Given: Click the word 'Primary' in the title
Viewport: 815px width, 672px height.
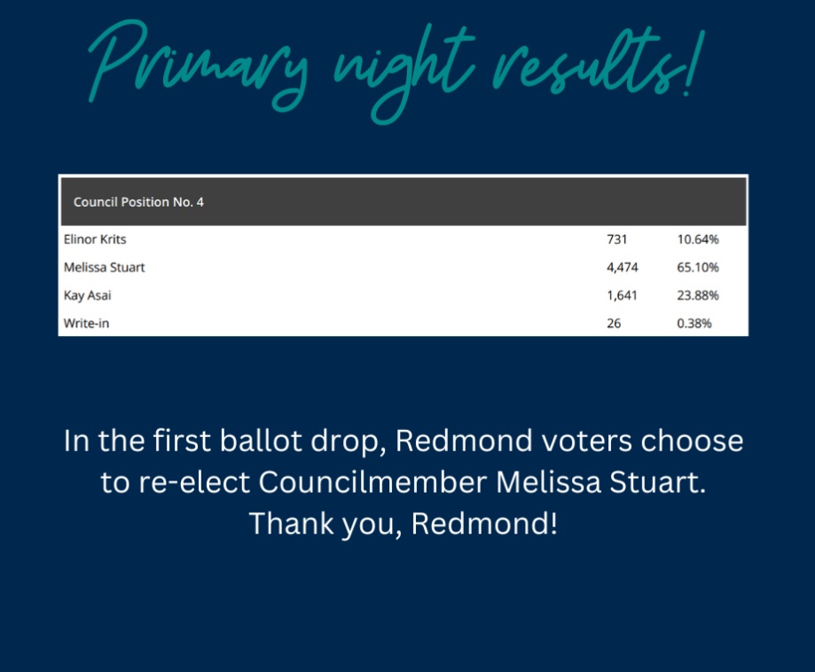Looking at the screenshot, I should [198, 66].
